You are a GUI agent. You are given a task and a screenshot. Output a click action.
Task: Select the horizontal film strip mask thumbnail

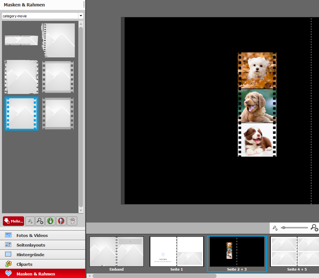point(21,40)
